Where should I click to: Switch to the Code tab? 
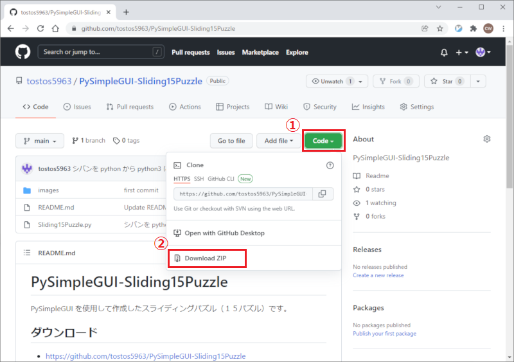coord(35,107)
